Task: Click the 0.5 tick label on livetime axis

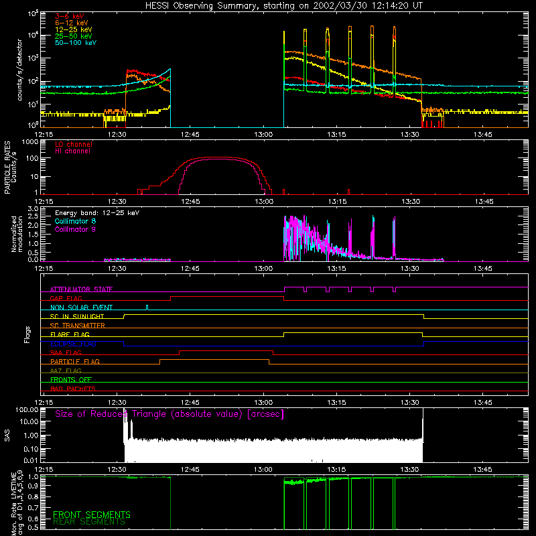Action: click(33, 527)
